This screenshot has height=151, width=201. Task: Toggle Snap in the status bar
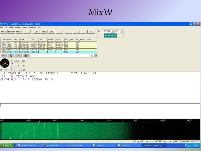tap(151, 141)
